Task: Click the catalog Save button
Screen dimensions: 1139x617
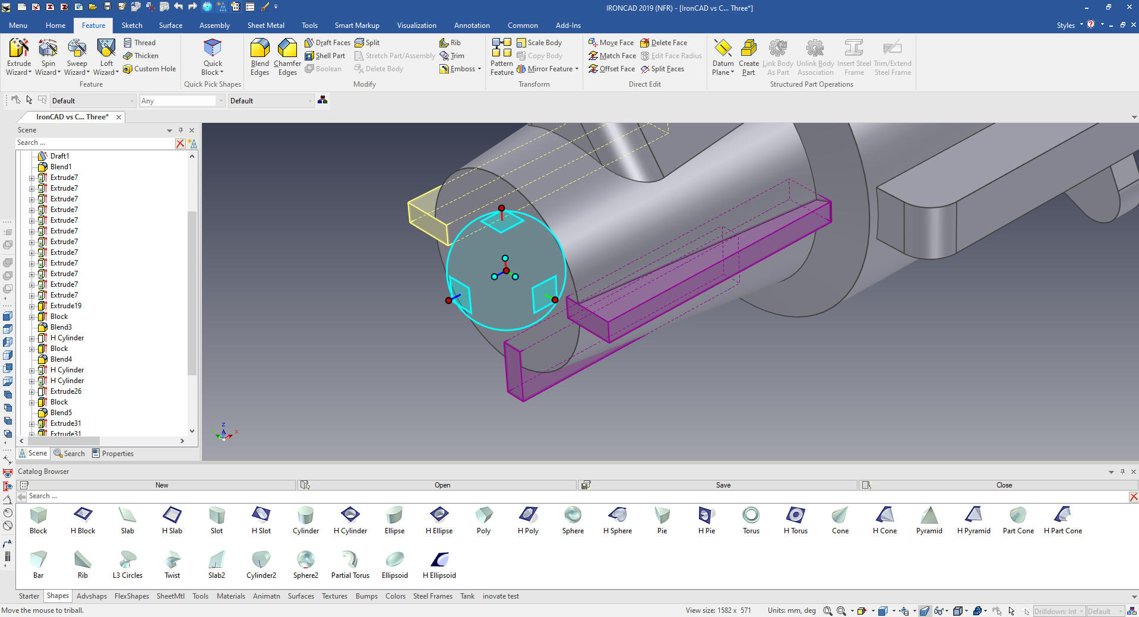Action: coord(723,485)
